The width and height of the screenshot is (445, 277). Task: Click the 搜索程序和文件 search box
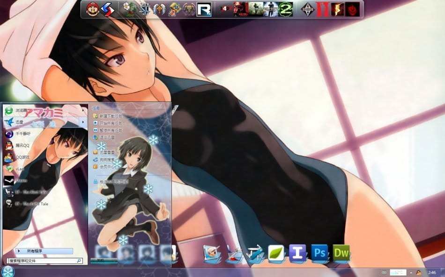click(x=41, y=261)
